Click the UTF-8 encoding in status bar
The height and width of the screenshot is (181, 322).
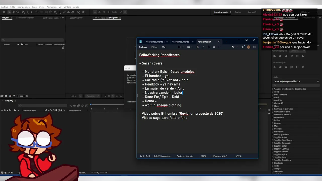point(238,156)
